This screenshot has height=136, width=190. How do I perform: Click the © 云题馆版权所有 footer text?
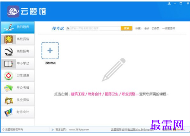[12, 130]
